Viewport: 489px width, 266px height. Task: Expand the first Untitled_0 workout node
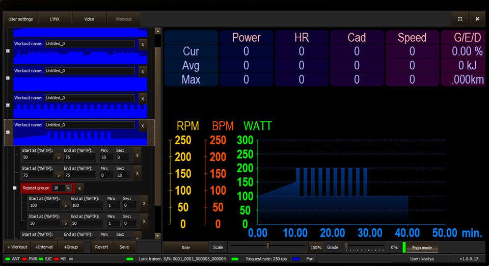point(8,51)
